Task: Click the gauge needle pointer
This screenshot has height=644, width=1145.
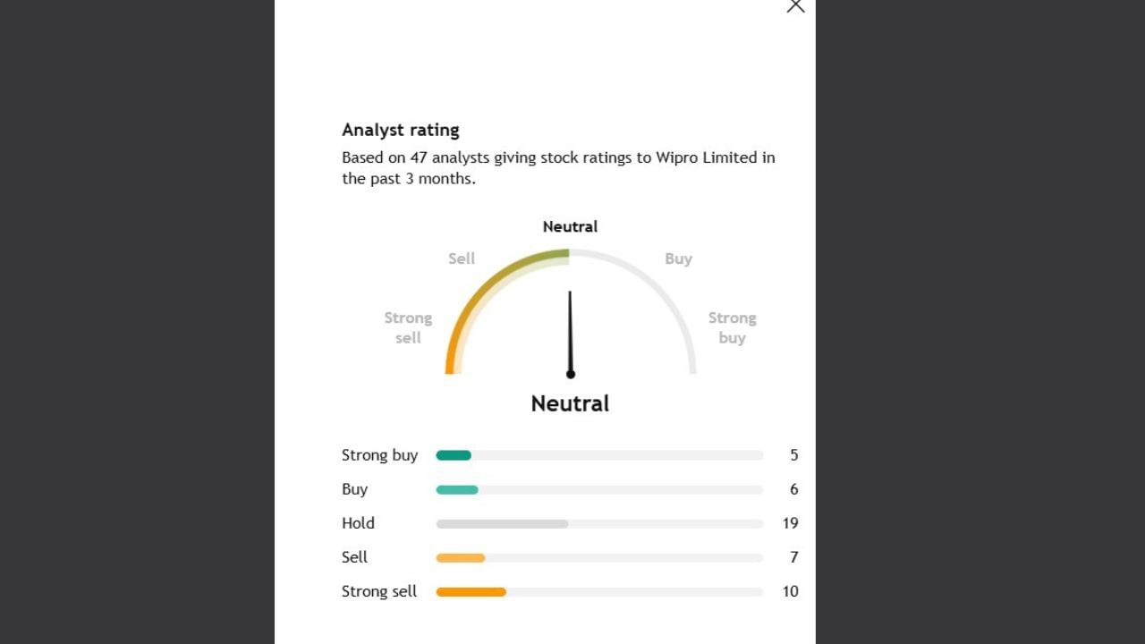Action: (570, 333)
